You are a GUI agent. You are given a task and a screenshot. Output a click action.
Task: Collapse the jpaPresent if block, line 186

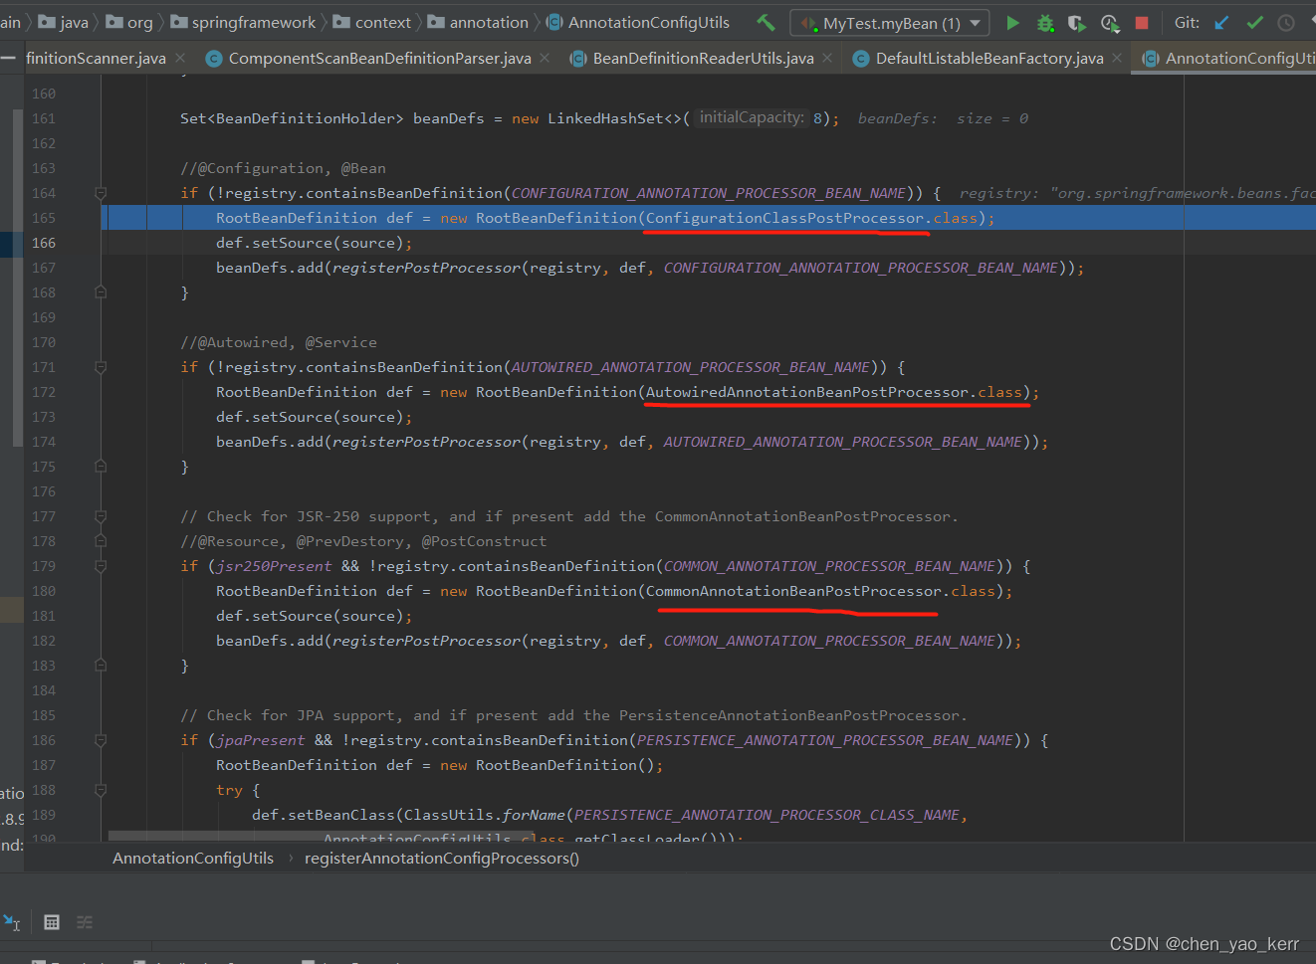coord(101,740)
